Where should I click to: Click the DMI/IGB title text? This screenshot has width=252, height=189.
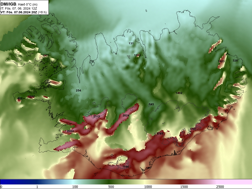click(x=8, y=4)
